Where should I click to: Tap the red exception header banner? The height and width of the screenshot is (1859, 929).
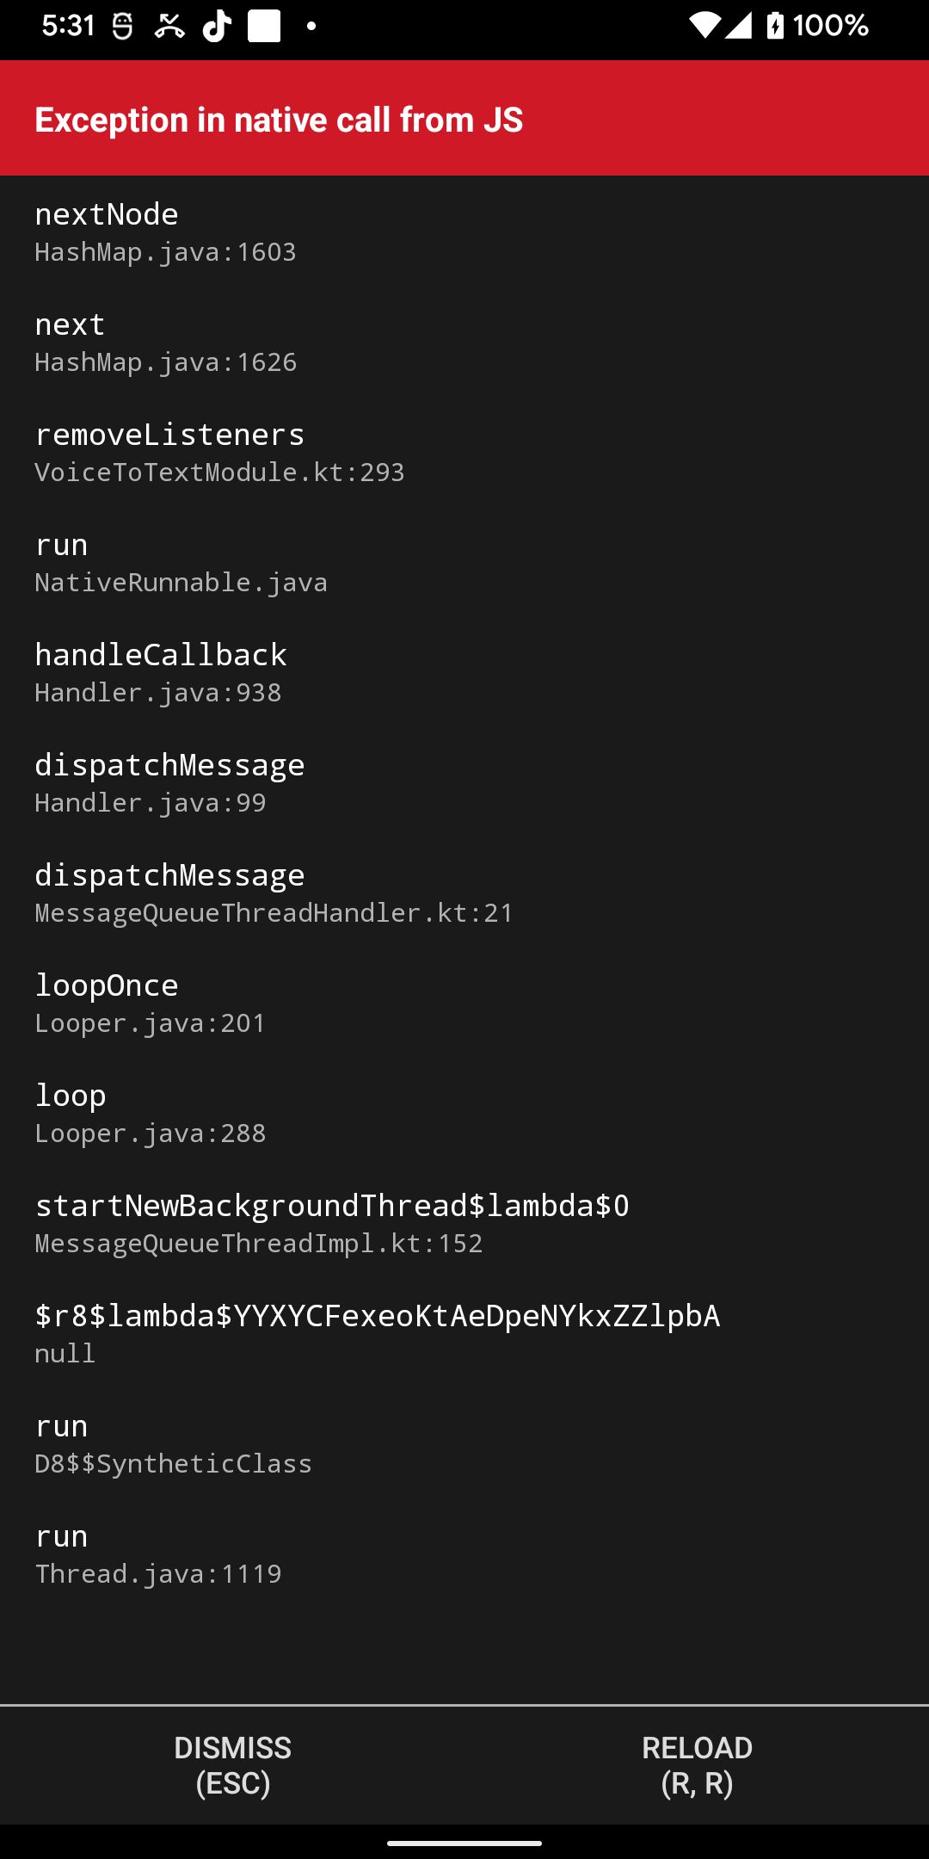pos(464,119)
